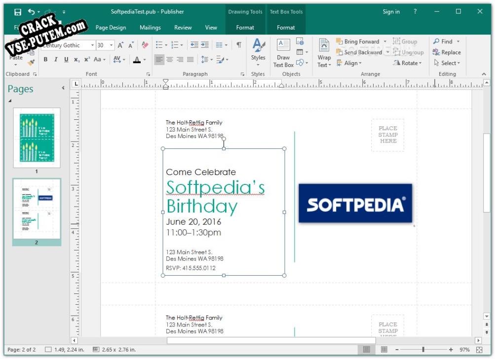Clear all formatting eraser icon
495x359 pixels.
point(145,45)
